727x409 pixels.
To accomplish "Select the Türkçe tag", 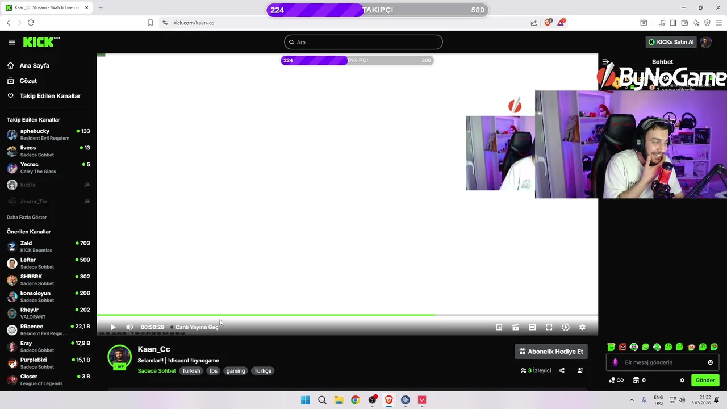I will click(262, 371).
